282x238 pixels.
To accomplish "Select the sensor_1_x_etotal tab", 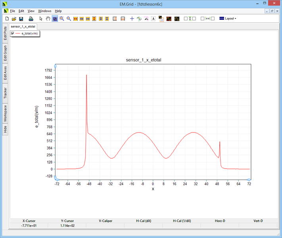I will point(23,26).
